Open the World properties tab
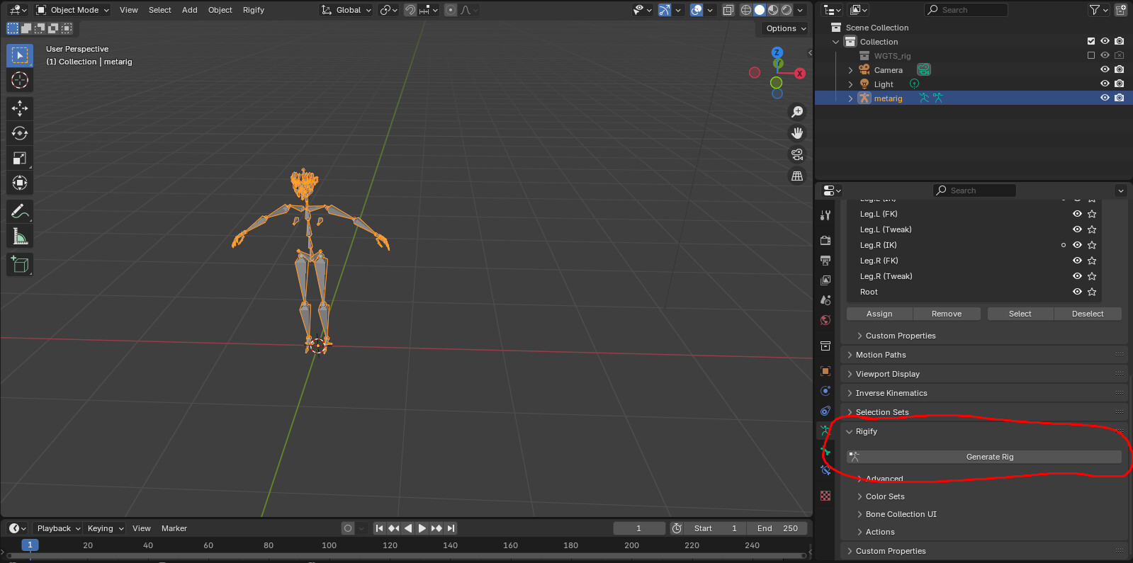Viewport: 1133px width, 563px height. [x=825, y=320]
